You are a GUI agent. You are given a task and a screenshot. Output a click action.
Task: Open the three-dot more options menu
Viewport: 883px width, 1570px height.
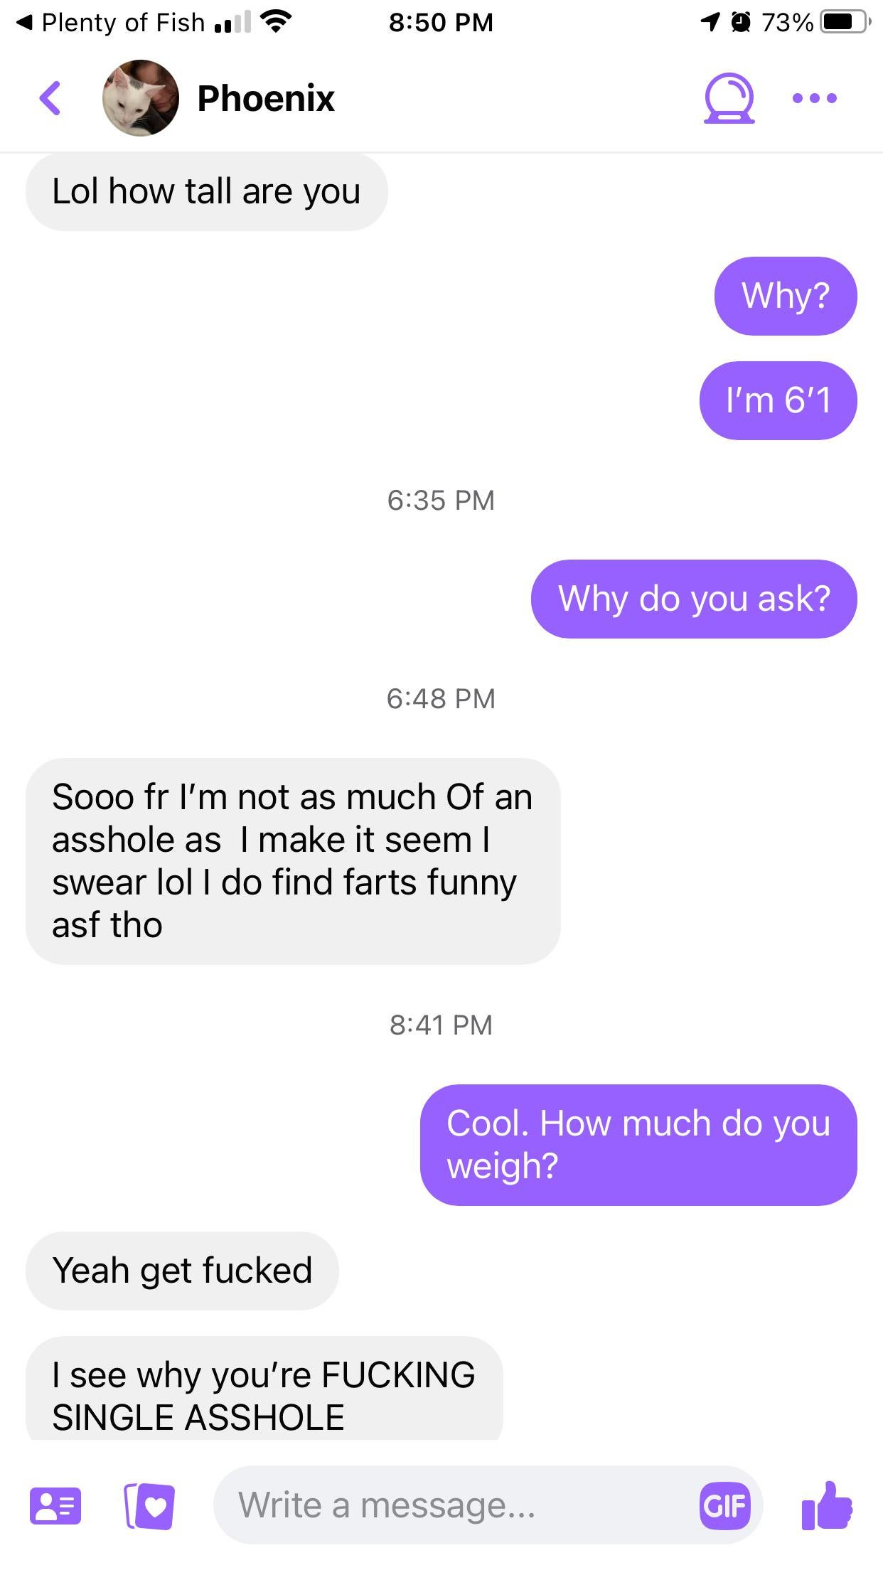tap(815, 98)
